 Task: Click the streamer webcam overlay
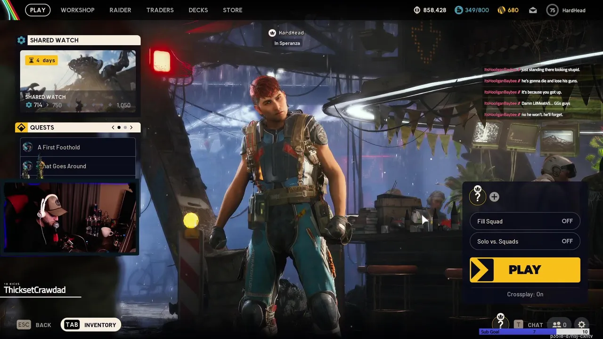(x=70, y=217)
